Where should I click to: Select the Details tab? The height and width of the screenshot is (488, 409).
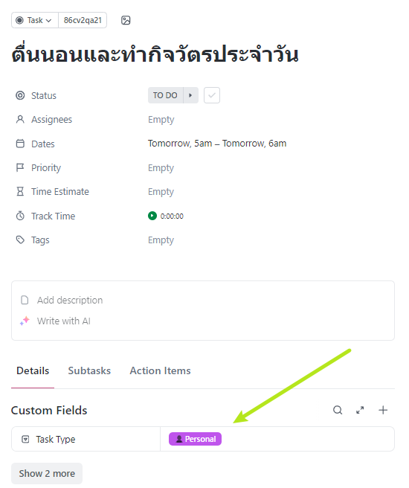click(33, 370)
